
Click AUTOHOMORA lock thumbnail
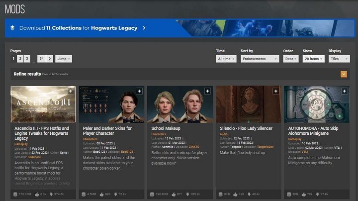point(317,104)
